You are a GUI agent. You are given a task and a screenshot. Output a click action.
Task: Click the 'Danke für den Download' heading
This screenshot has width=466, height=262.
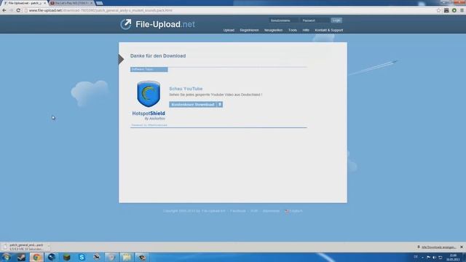click(x=158, y=56)
